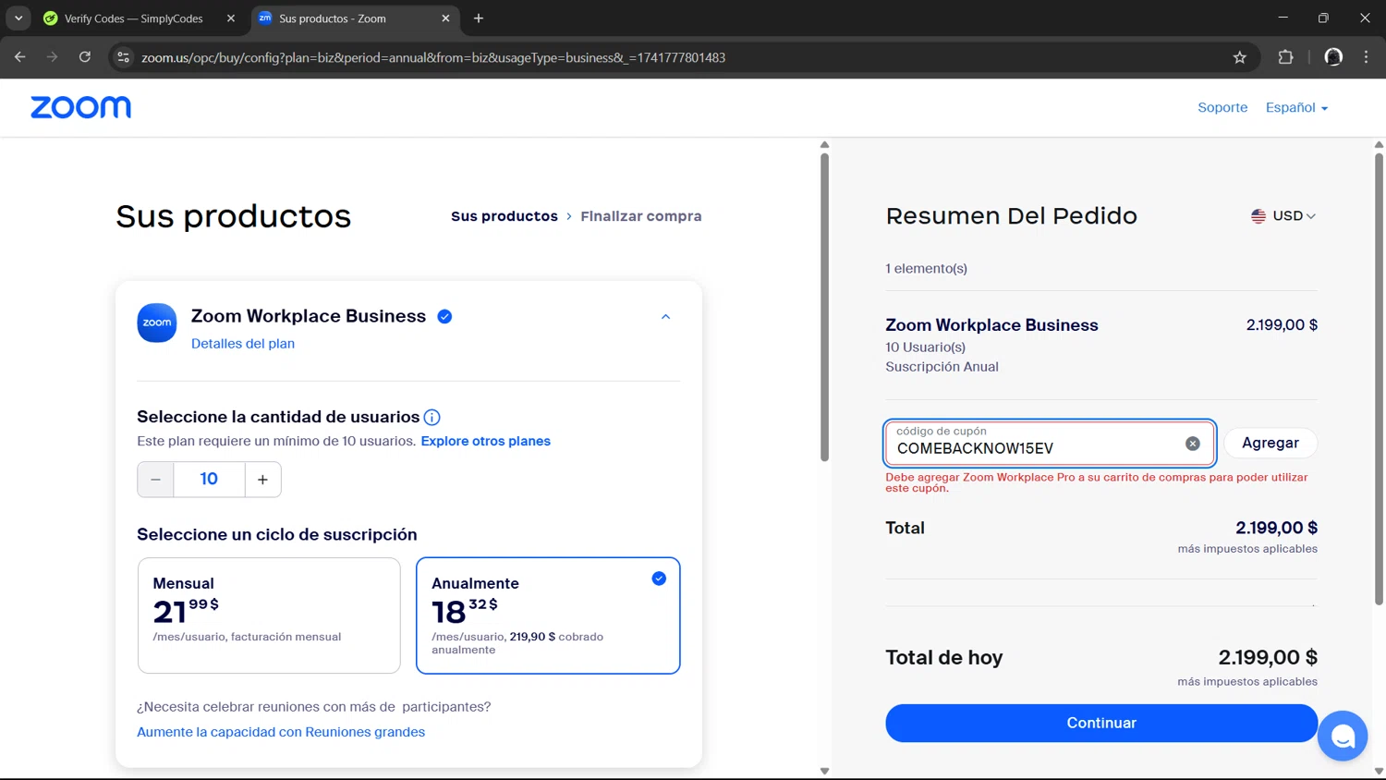
Task: Reload the current page
Action: pyautogui.click(x=85, y=57)
